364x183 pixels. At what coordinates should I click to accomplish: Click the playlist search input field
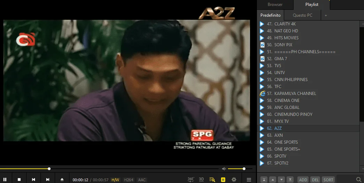[346, 180]
